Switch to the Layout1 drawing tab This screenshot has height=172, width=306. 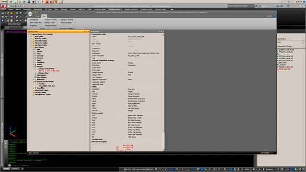[15, 169]
